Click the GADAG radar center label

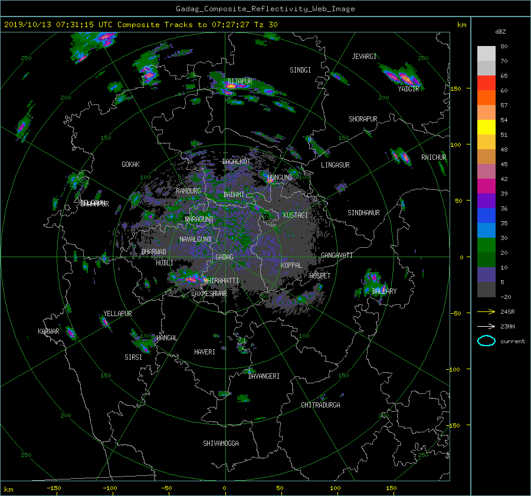coord(224,257)
